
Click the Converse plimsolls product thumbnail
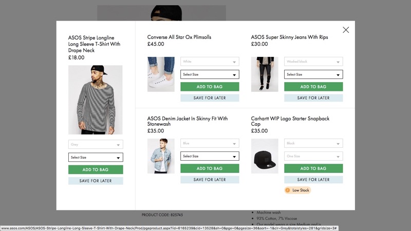[x=161, y=74]
